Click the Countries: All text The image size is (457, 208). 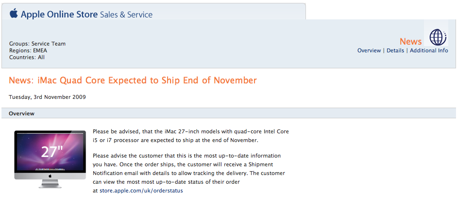pos(27,57)
